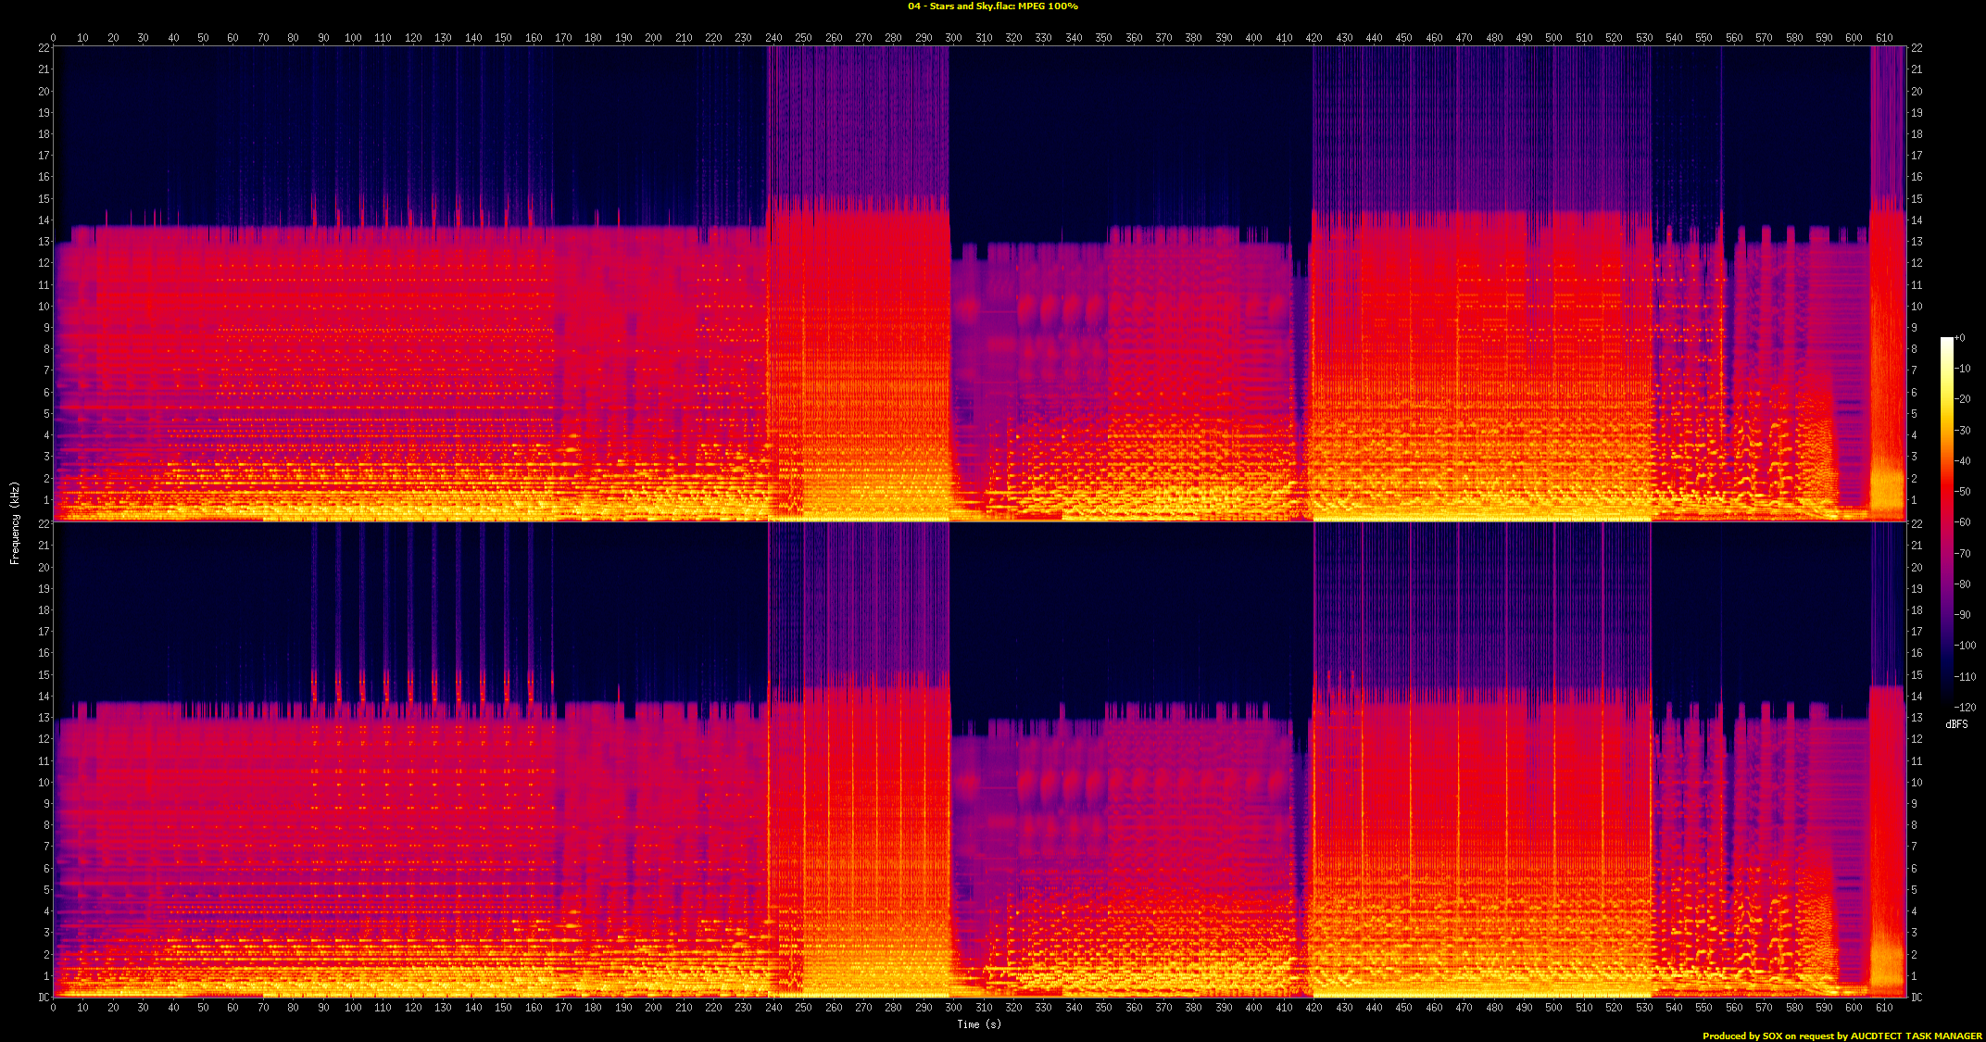
Task: Click the 240 second marker on the top time axis
Action: 773,38
